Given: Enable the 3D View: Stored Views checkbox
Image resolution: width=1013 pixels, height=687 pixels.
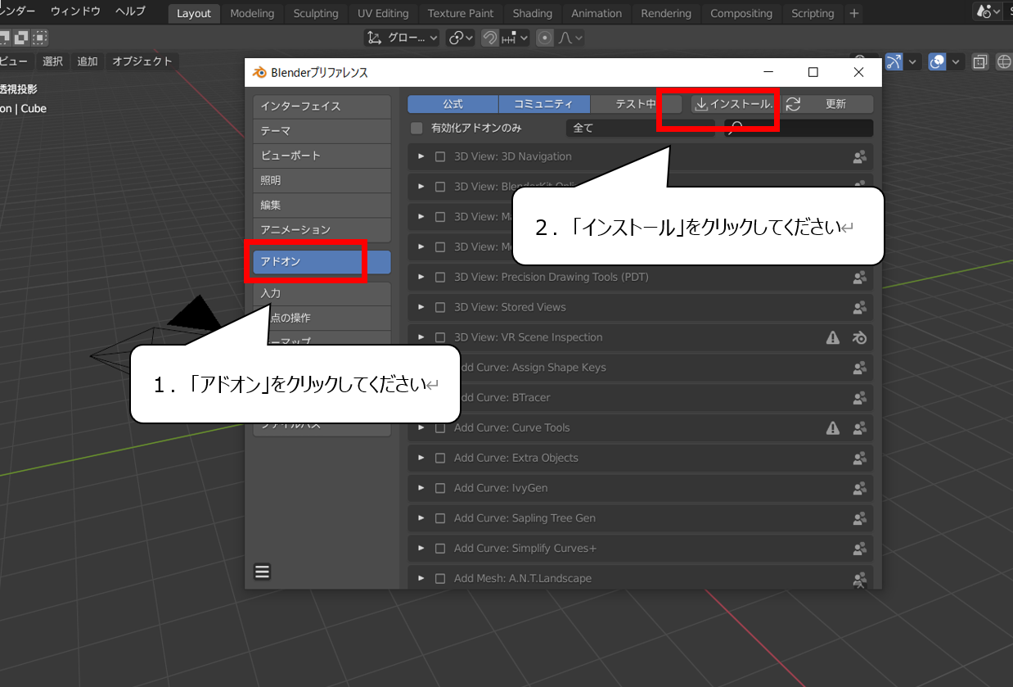Looking at the screenshot, I should pyautogui.click(x=440, y=308).
